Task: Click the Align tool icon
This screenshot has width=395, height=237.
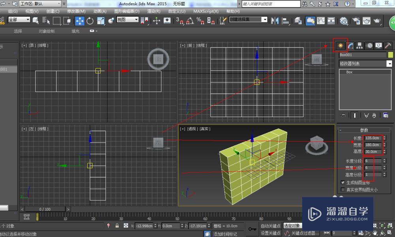Action: [285, 21]
